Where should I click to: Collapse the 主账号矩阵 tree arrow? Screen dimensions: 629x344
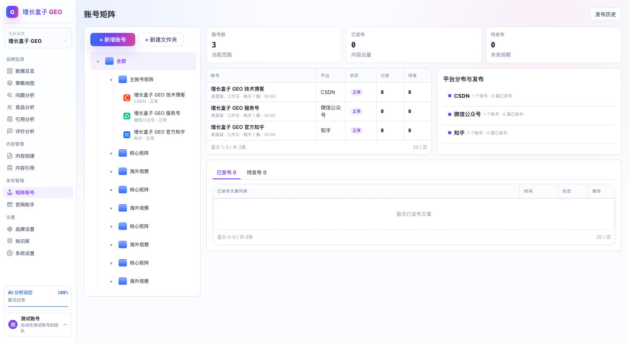click(111, 80)
